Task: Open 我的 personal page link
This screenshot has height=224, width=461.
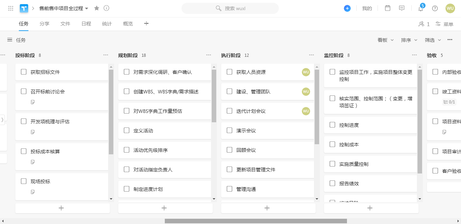Action: pyautogui.click(x=367, y=8)
